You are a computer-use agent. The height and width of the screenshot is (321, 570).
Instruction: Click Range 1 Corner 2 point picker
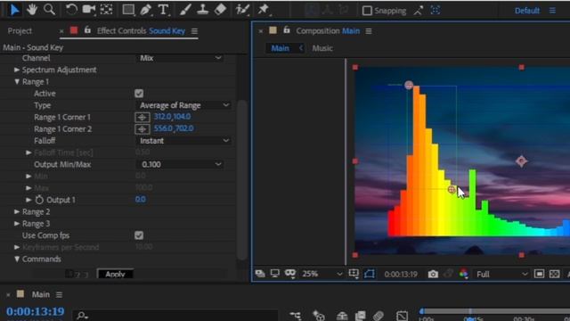(142, 128)
